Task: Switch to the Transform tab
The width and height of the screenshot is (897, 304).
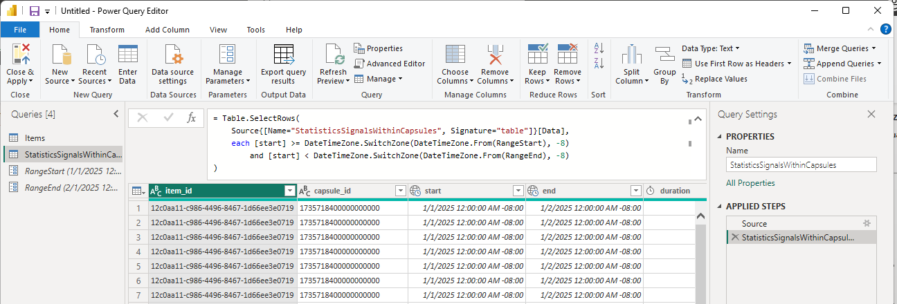Action: point(107,30)
